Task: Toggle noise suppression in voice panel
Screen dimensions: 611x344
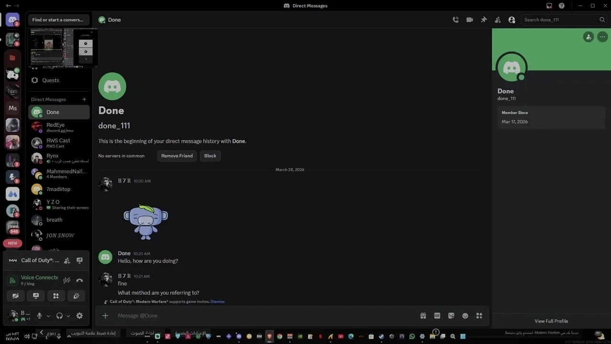Action: click(x=67, y=280)
